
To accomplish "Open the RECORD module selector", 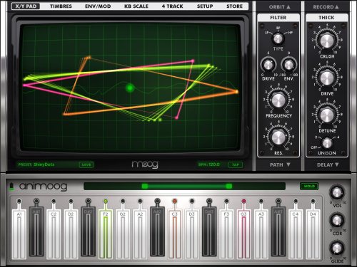I will [326, 7].
